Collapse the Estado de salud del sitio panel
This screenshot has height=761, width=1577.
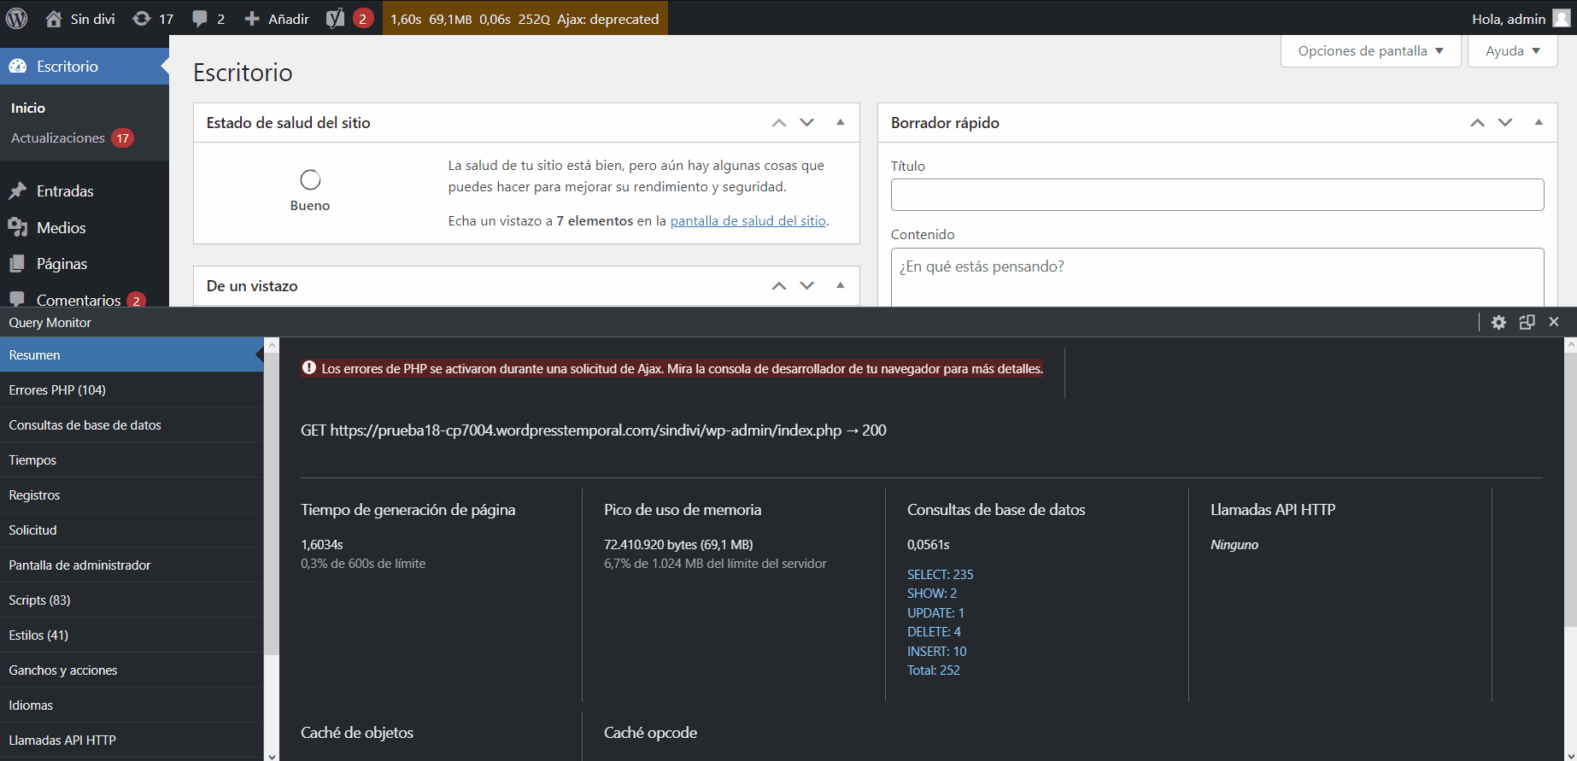(x=841, y=123)
